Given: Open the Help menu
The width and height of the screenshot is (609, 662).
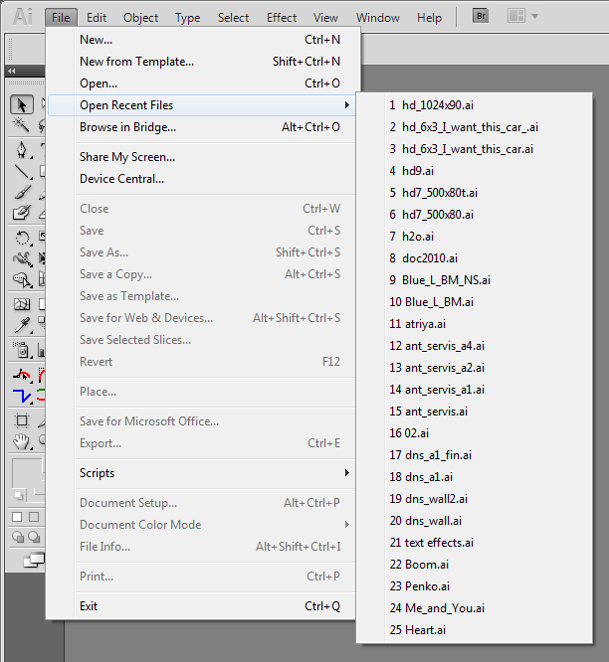Looking at the screenshot, I should (x=430, y=18).
